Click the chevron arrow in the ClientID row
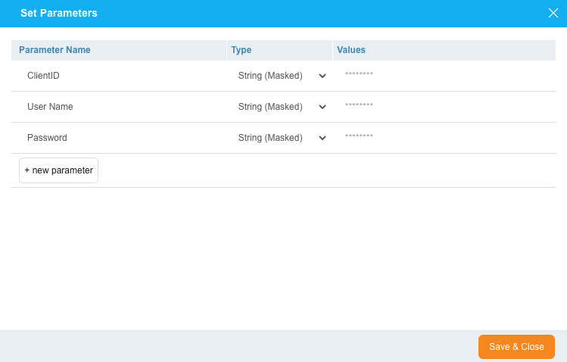Image resolution: width=567 pixels, height=362 pixels. click(322, 76)
